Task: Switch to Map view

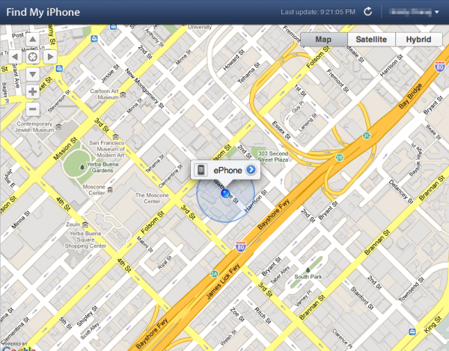Action: tap(323, 40)
